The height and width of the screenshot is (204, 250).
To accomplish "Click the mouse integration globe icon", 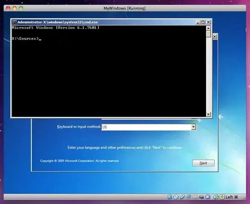I will pos(216,197).
